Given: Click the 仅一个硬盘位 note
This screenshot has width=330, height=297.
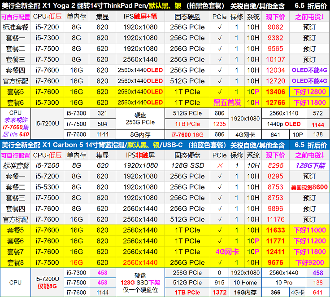Looking at the screenshot, I should [x=140, y=290].
